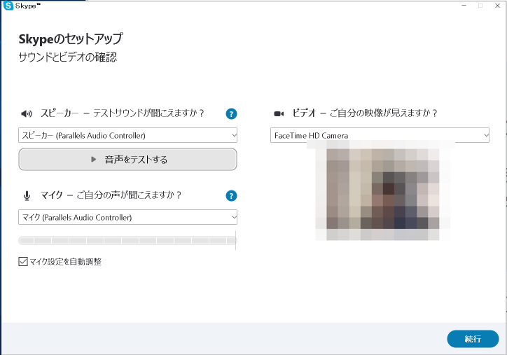Image resolution: width=507 pixels, height=355 pixels.
Task: Open the FaceTime HD Camera dropdown
Action: 380,135
